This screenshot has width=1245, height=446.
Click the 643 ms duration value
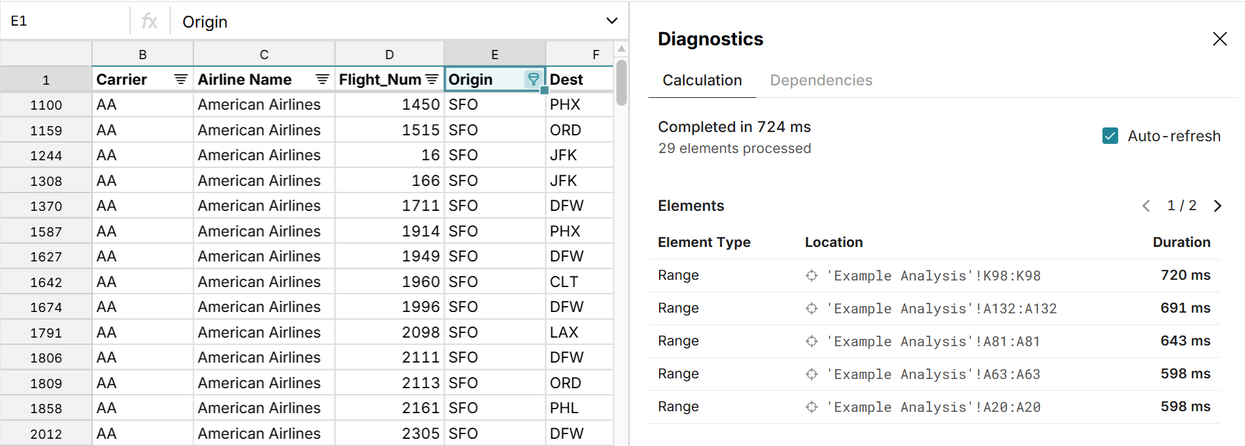pyautogui.click(x=1185, y=341)
